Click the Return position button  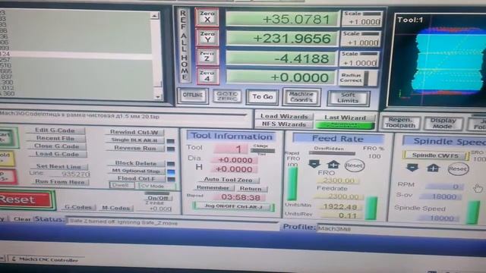[x=251, y=188]
